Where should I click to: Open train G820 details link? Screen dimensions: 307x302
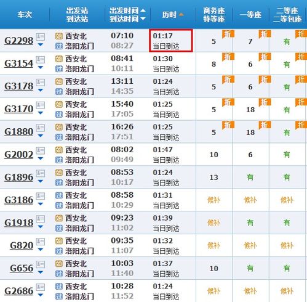tap(22, 246)
